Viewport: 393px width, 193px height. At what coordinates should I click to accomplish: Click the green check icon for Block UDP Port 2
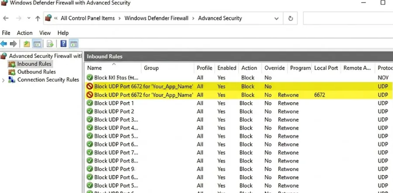(90, 111)
